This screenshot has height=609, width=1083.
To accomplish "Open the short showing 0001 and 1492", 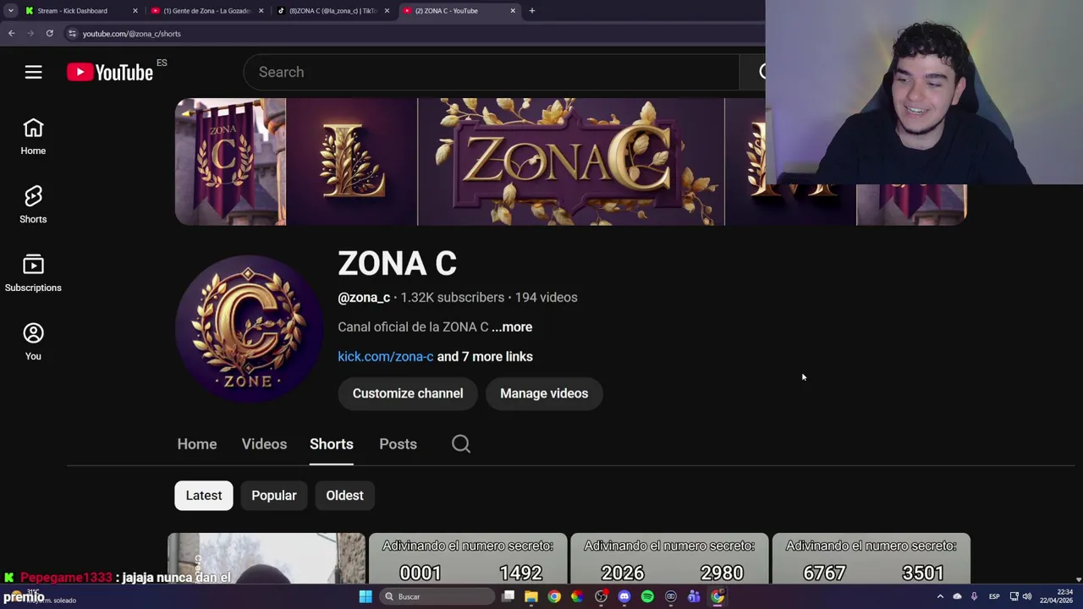I will click(468, 558).
